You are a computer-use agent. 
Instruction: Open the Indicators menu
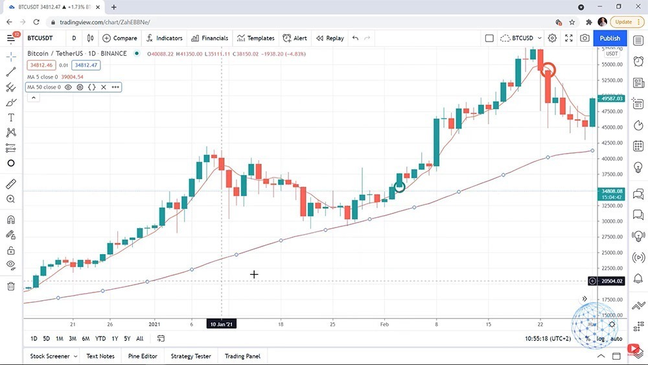(x=164, y=38)
